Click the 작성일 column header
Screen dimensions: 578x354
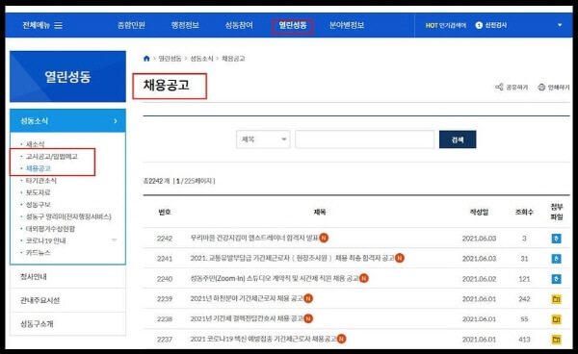point(479,212)
